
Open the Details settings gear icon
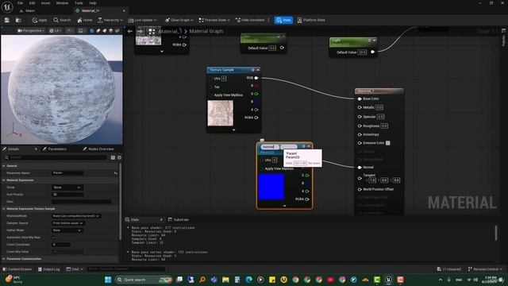[119, 157]
